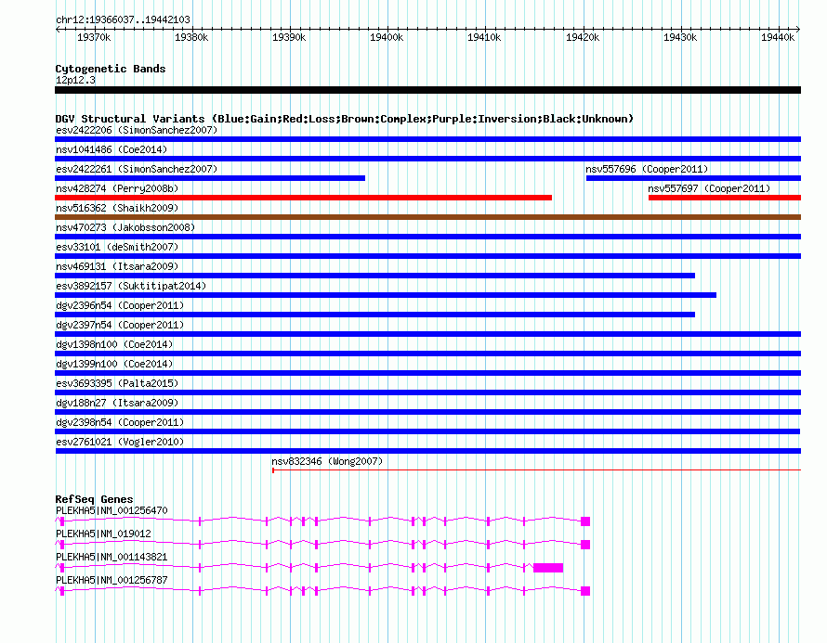Viewport: 827px width, 643px height.
Task: Open the esv3693395 (Palta2015) variant bar
Action: (x=427, y=392)
